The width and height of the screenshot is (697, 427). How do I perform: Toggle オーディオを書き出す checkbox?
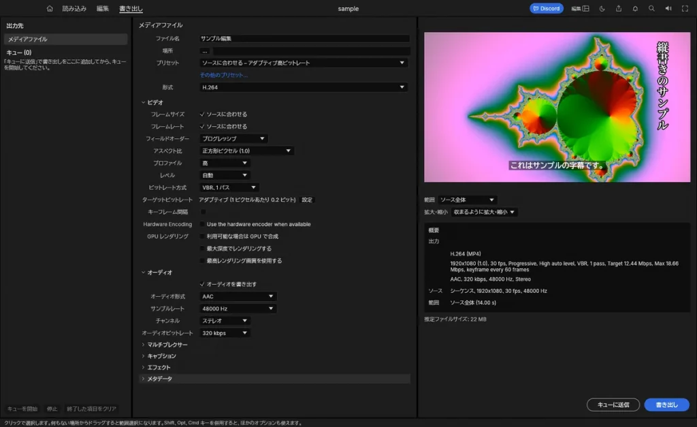tap(202, 284)
